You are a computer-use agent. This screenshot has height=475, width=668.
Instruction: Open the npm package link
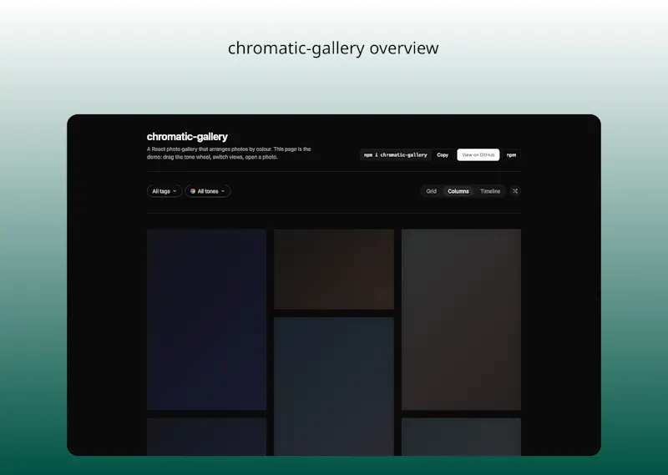[x=511, y=155]
